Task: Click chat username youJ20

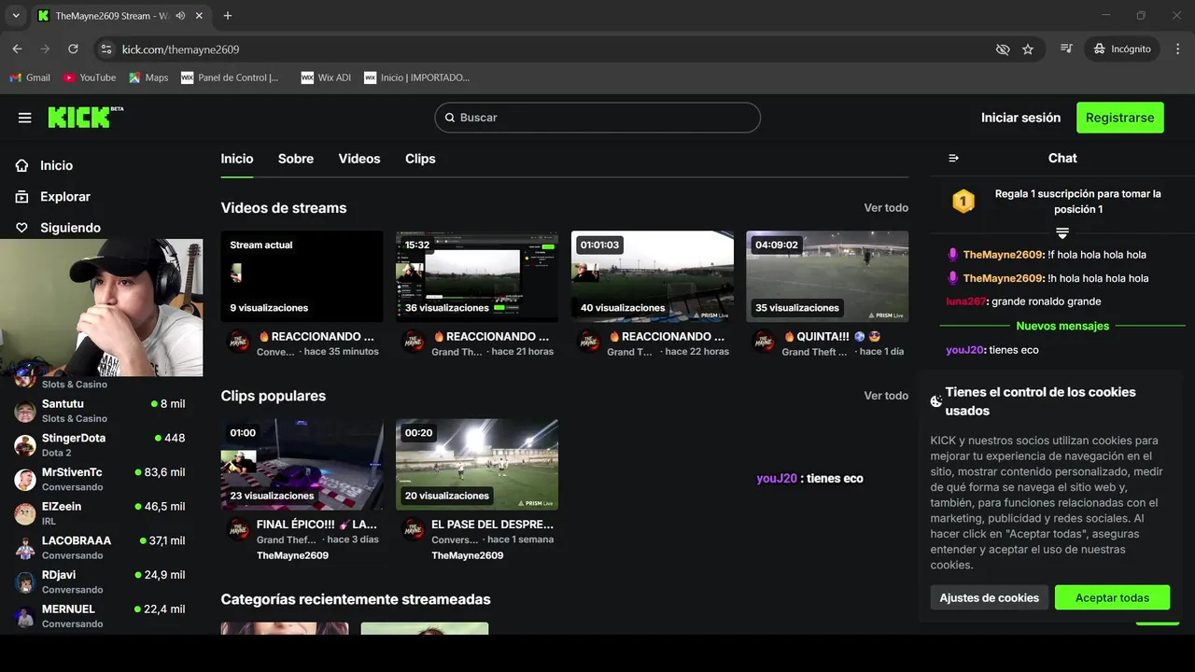Action: click(965, 350)
